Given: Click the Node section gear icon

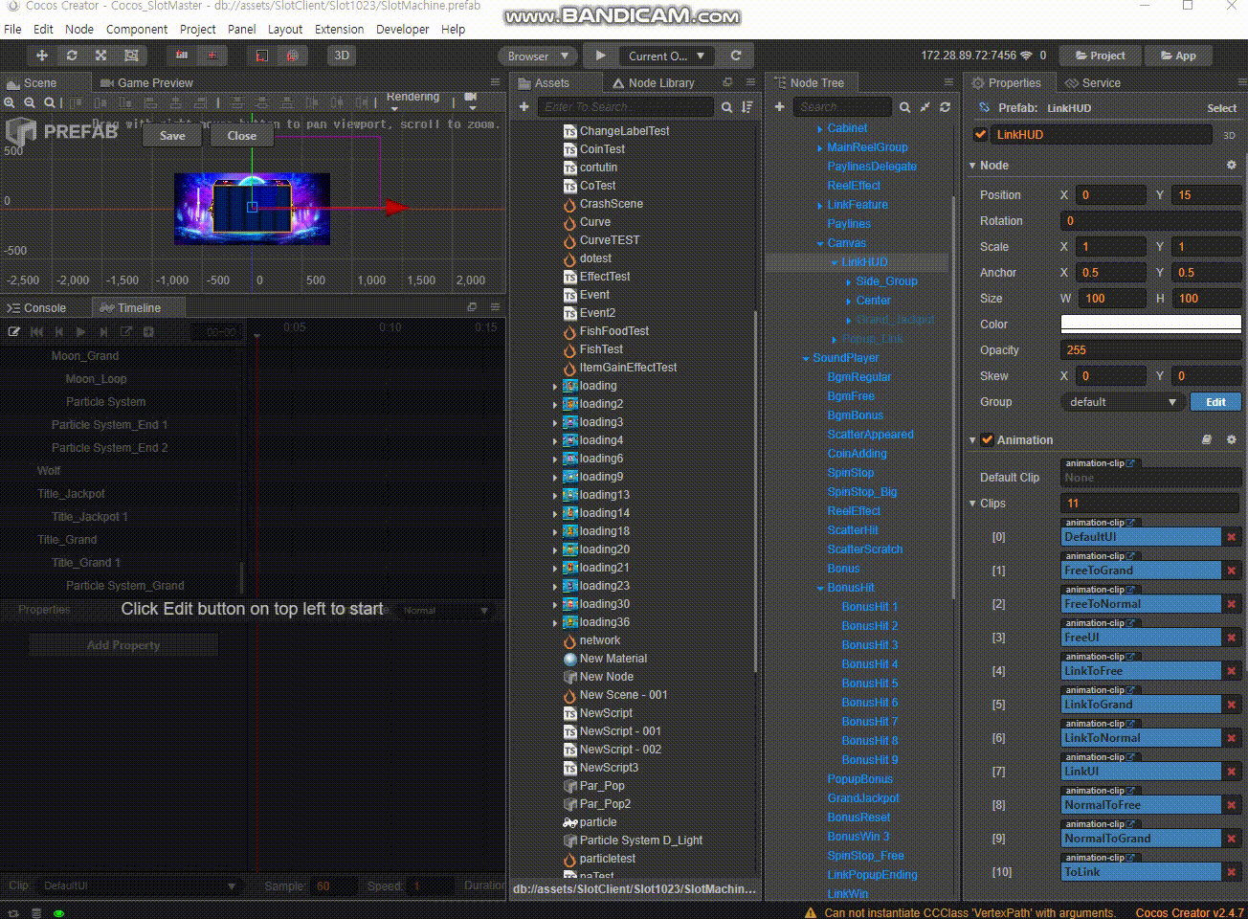Looking at the screenshot, I should pyautogui.click(x=1231, y=166).
